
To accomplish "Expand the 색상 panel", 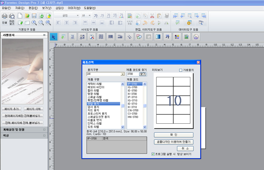I will [x=44, y=135].
